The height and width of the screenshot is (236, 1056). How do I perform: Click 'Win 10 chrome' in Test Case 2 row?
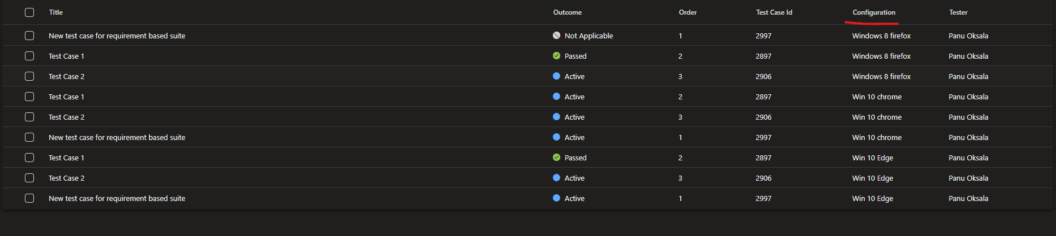click(x=877, y=117)
